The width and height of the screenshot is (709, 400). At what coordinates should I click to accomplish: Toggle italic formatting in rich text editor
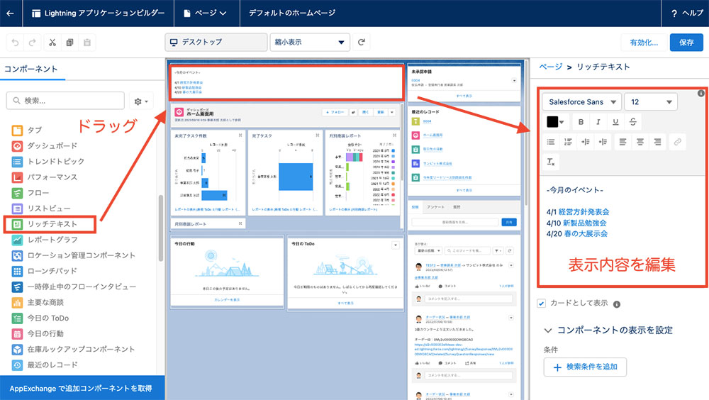tap(598, 122)
